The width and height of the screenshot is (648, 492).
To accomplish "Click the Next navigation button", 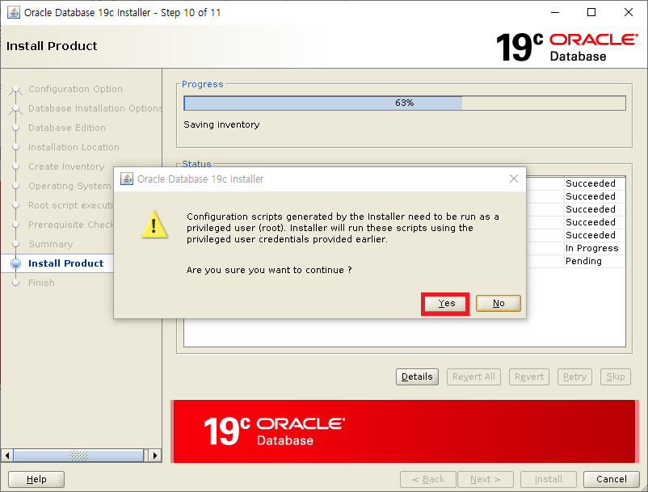I will click(x=485, y=479).
